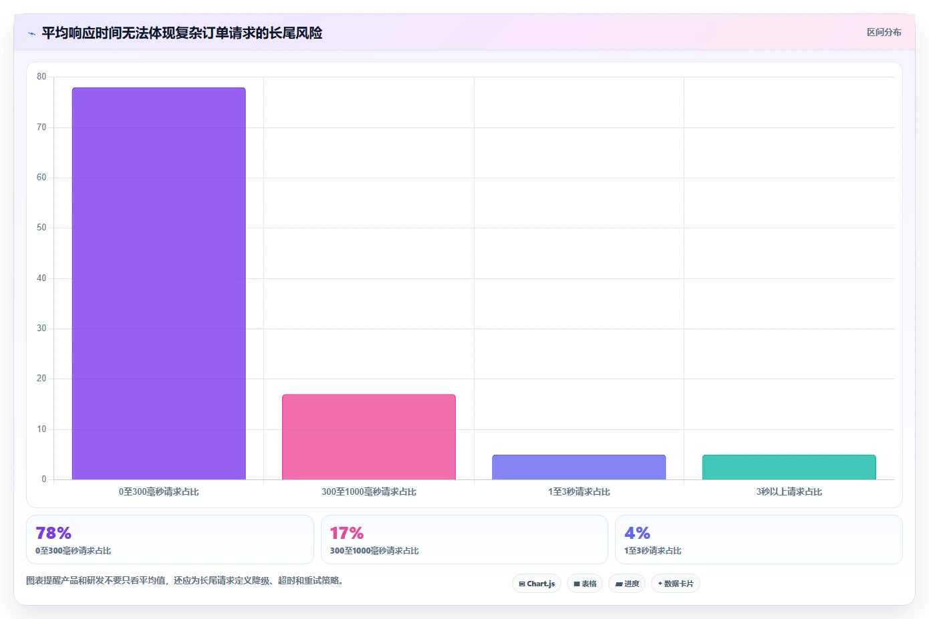Click the teal 3秒以上 bar
Screen dimensions: 929x619
[789, 467]
